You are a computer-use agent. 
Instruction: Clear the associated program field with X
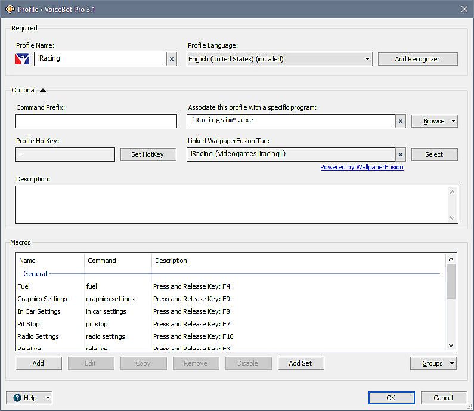tap(401, 121)
